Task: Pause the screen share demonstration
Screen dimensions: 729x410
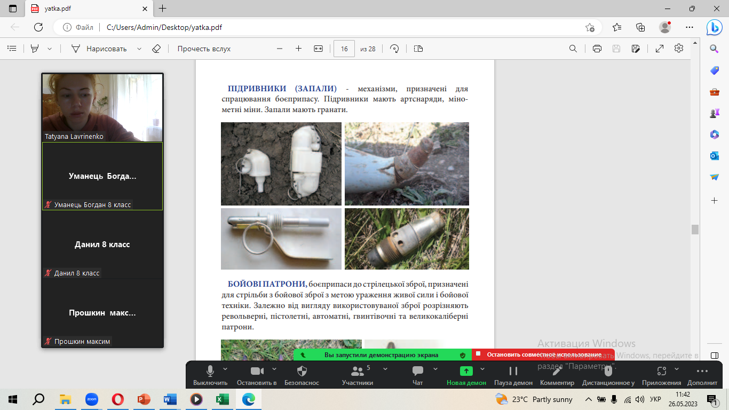Action: pyautogui.click(x=513, y=375)
